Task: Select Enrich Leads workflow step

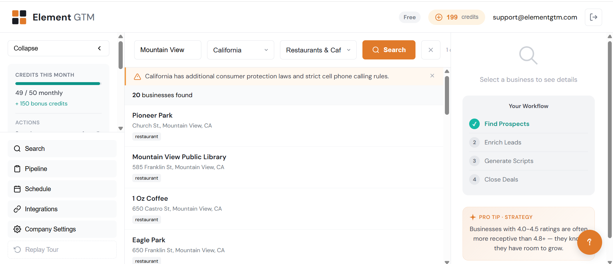Action: coord(503,142)
